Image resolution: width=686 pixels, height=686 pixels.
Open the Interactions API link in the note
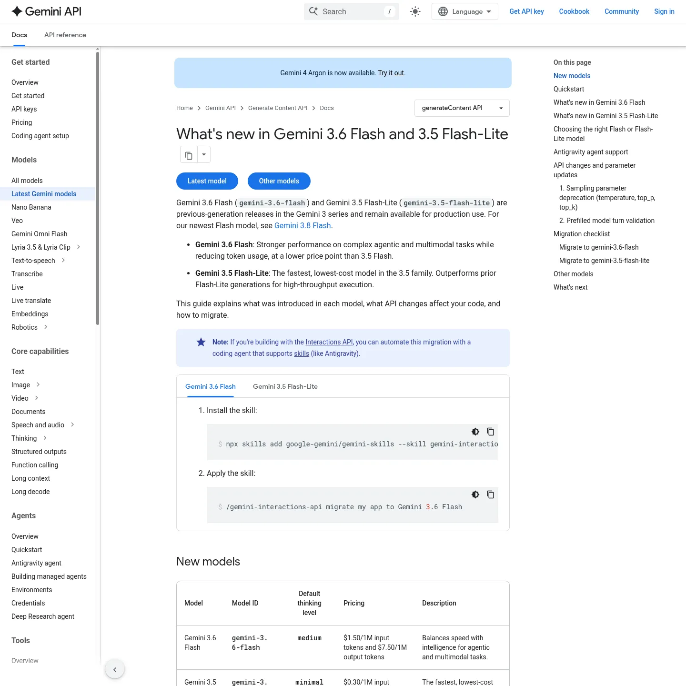click(329, 342)
